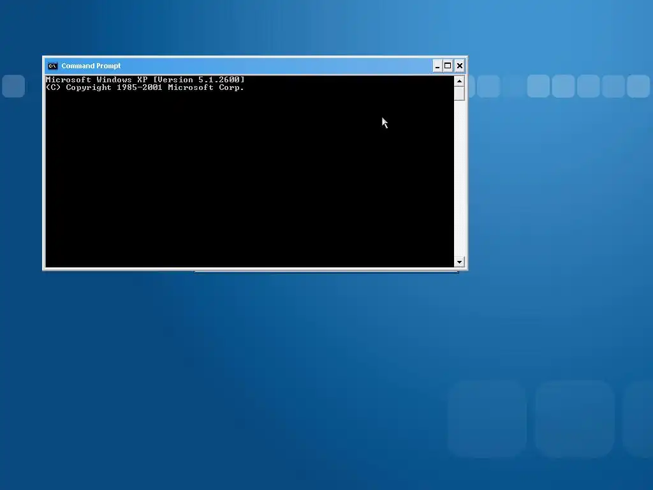The width and height of the screenshot is (653, 490).
Task: Open the Command Prompt system menu icon
Action: coord(52,66)
